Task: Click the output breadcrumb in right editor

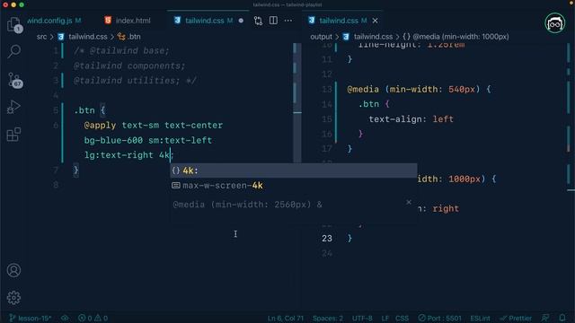Action: [x=321, y=37]
